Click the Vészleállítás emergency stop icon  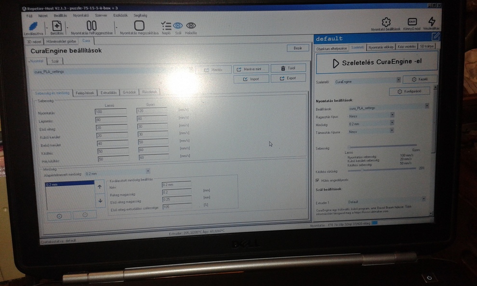tap(432, 22)
